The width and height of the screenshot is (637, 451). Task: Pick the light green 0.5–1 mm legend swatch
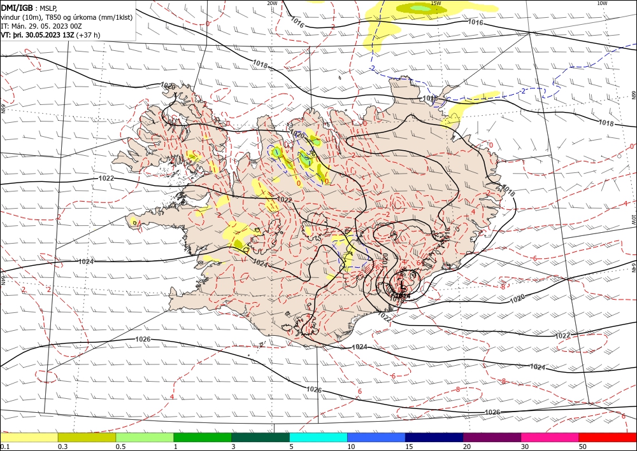[145, 437]
